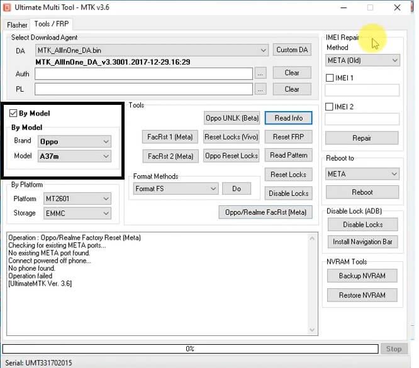Click the Reset Locks button in Tools
419x368 pixels.
click(x=288, y=175)
